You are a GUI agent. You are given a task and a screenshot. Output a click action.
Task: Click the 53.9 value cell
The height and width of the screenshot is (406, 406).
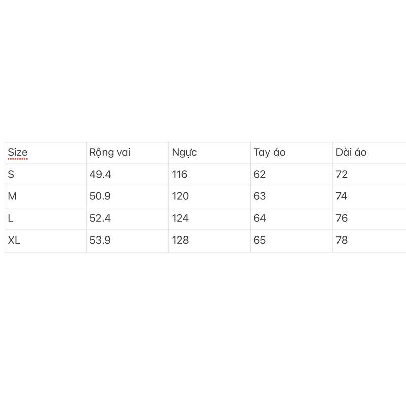point(100,240)
